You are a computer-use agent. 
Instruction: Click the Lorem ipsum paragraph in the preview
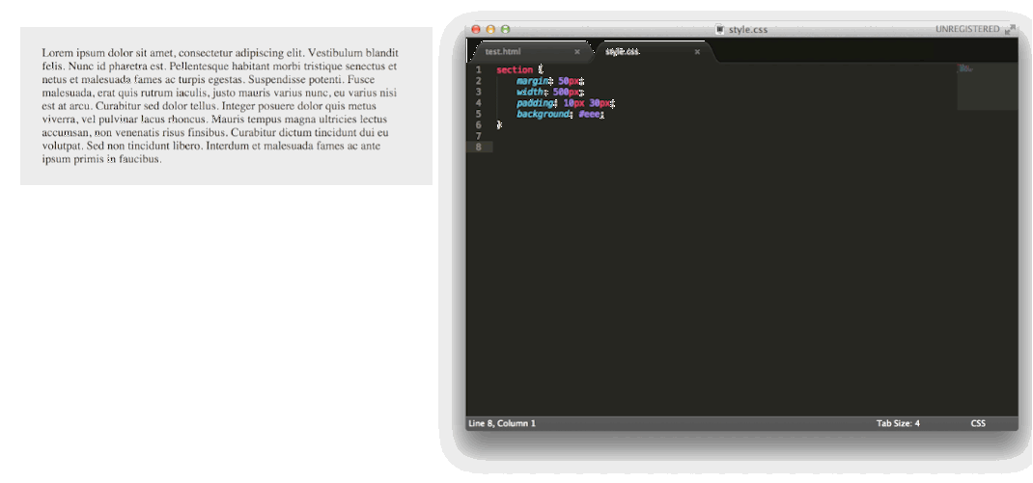click(220, 106)
